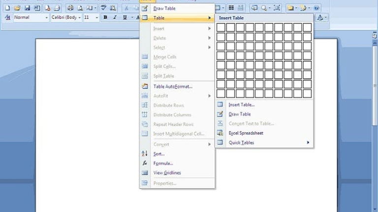Screen dimensions: 378x212
Task: Click the Save disk icon
Action: click(27, 8)
